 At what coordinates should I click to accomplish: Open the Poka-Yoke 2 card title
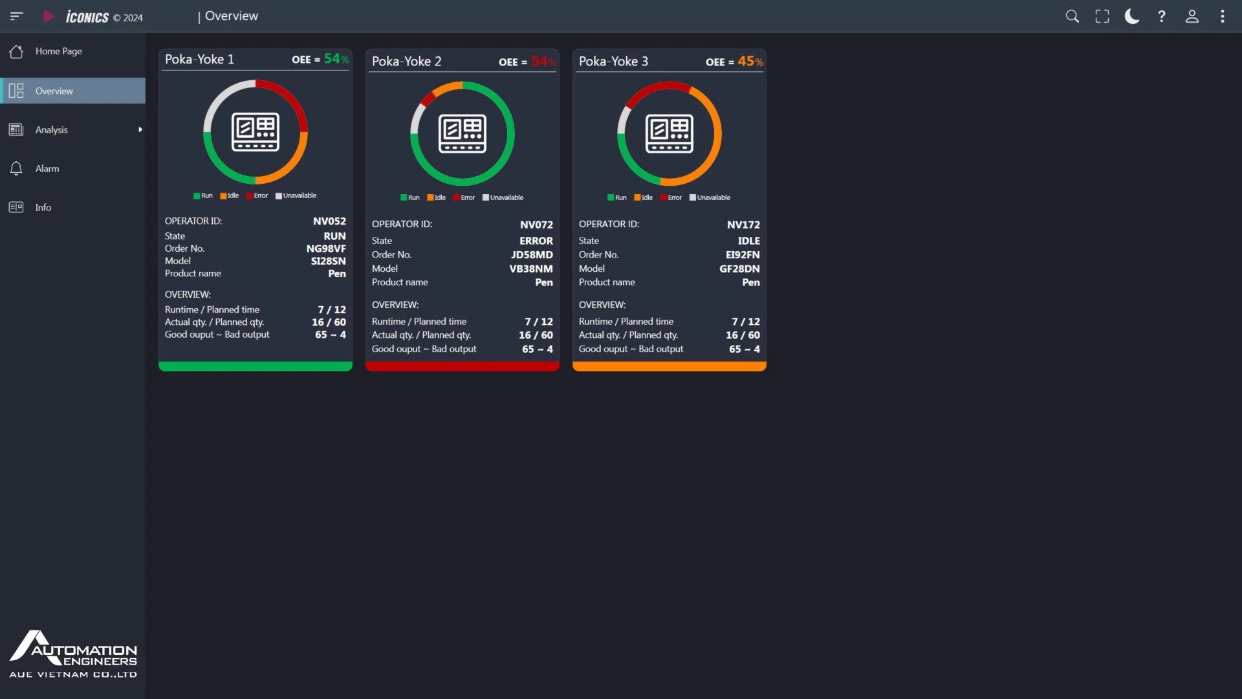click(406, 61)
